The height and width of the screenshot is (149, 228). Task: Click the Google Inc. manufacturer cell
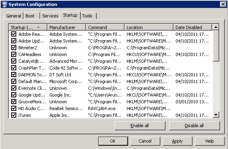(x=60, y=95)
